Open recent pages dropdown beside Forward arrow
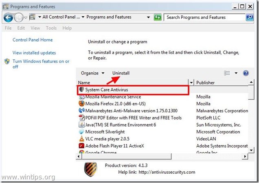 coord(26,17)
